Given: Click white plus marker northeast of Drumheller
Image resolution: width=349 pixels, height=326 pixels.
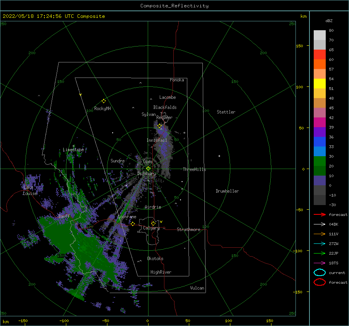Looking at the screenshot, I should [219, 156].
